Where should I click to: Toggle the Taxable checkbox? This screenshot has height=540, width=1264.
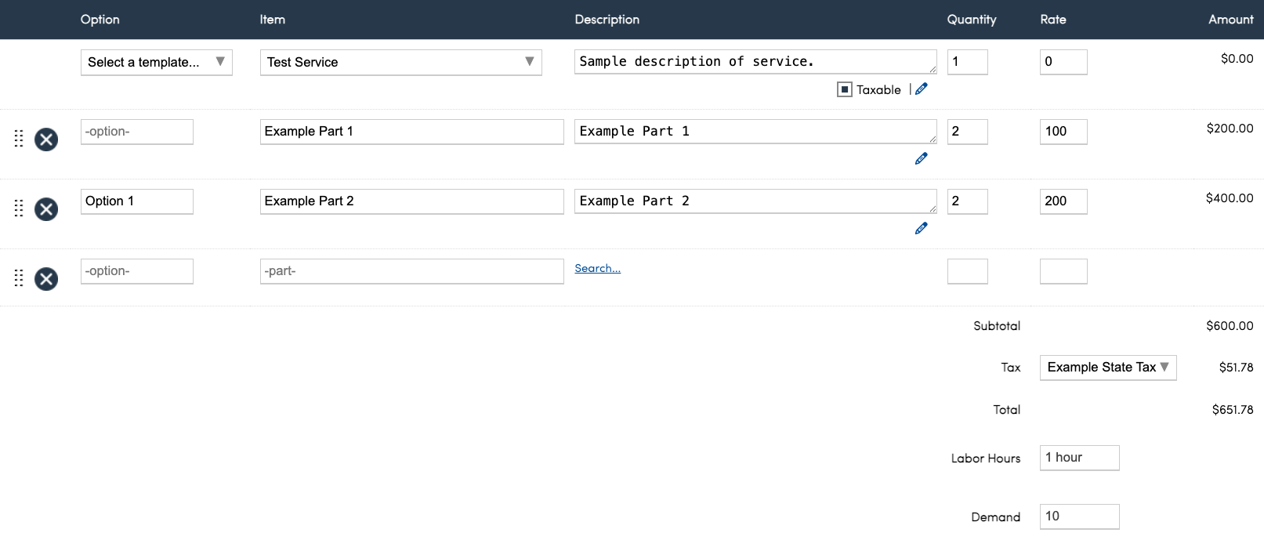click(845, 89)
